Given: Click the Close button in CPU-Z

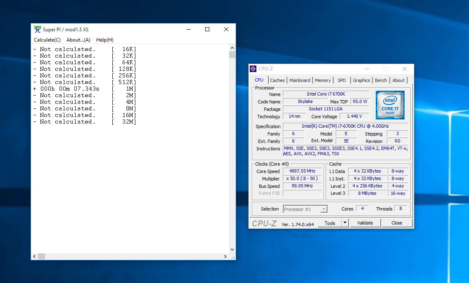Looking at the screenshot, I should (397, 223).
